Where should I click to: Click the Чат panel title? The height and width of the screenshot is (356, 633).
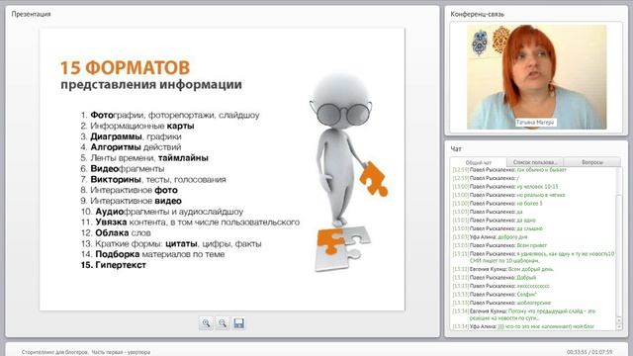456,149
